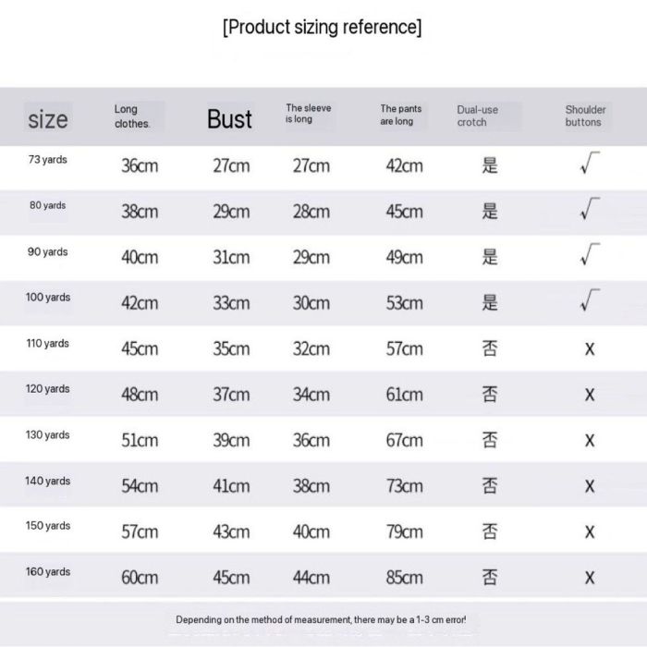Click the 'Bust' column header
Screen dimensions: 647x647
(229, 119)
